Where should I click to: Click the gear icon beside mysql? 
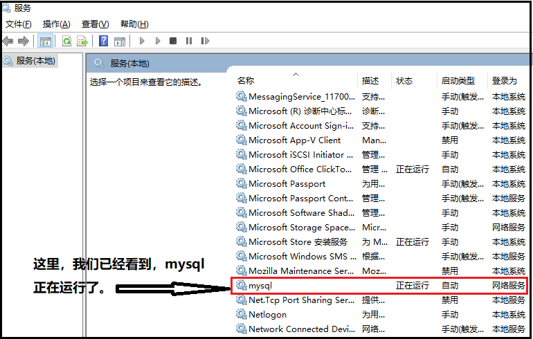[x=242, y=285]
